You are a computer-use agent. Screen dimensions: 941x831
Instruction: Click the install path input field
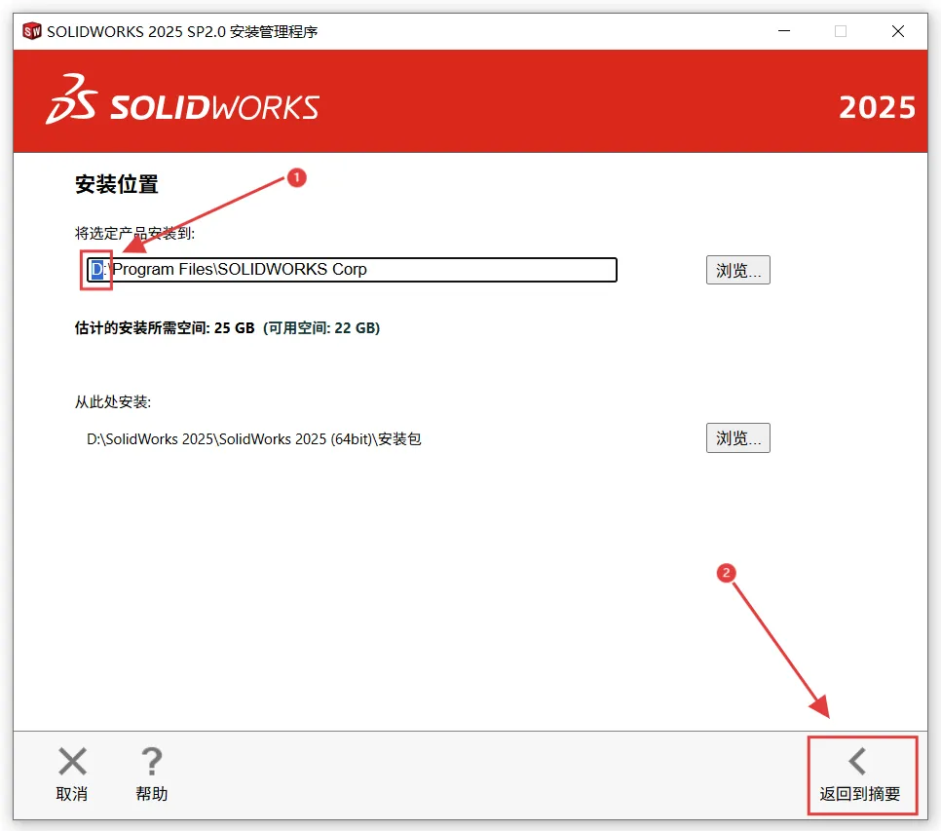[x=352, y=270]
